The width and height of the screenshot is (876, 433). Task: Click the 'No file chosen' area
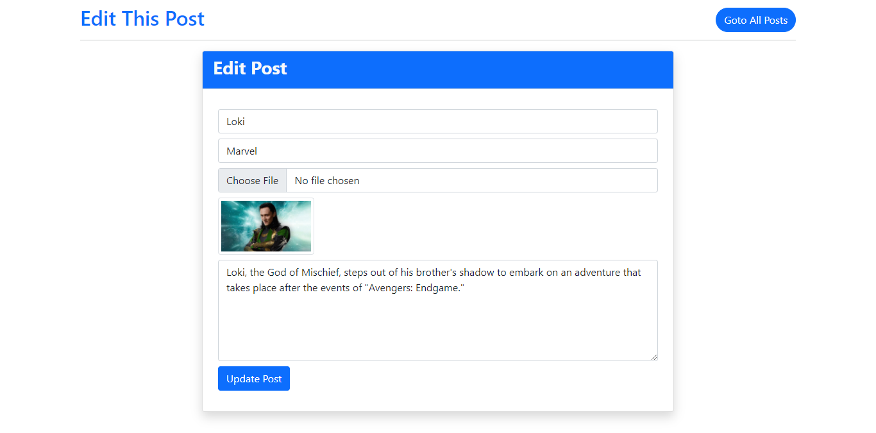(x=327, y=180)
